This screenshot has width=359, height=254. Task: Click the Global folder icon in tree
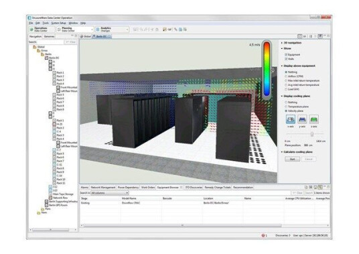[x=35, y=47]
